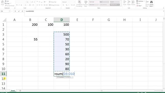Viewport: 165px width, 93px height.
Task: Cancel the formula entry with X
Action: pos(15,11)
